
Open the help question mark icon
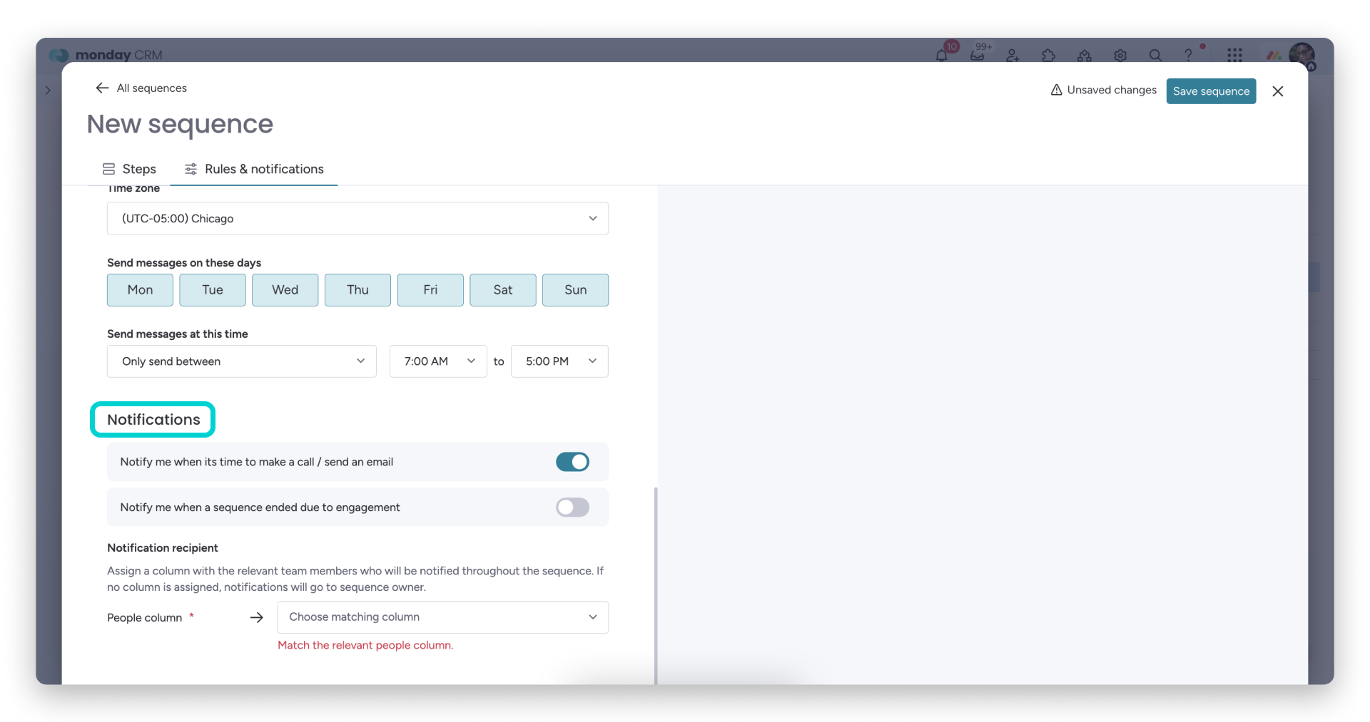coord(1189,56)
